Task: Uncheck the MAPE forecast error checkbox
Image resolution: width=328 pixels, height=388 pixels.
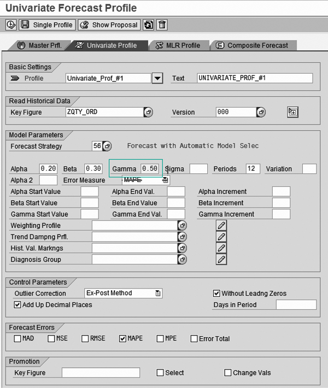Action: point(122,338)
